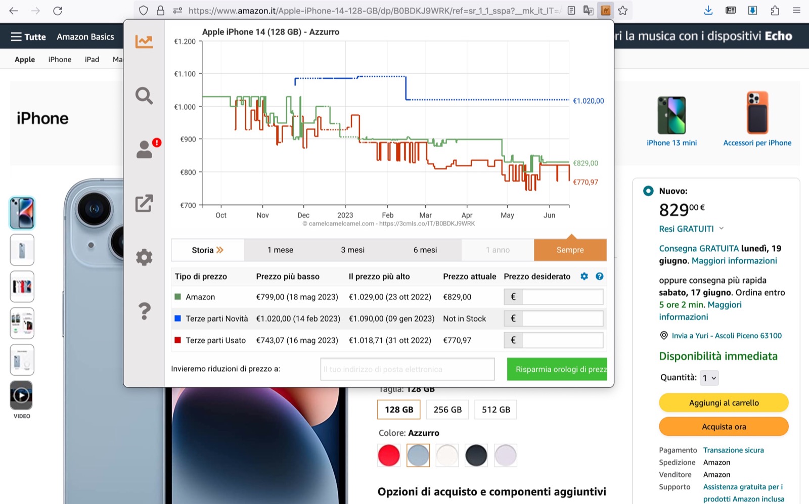Bookmark this page with the star icon
The image size is (809, 504).
click(623, 11)
